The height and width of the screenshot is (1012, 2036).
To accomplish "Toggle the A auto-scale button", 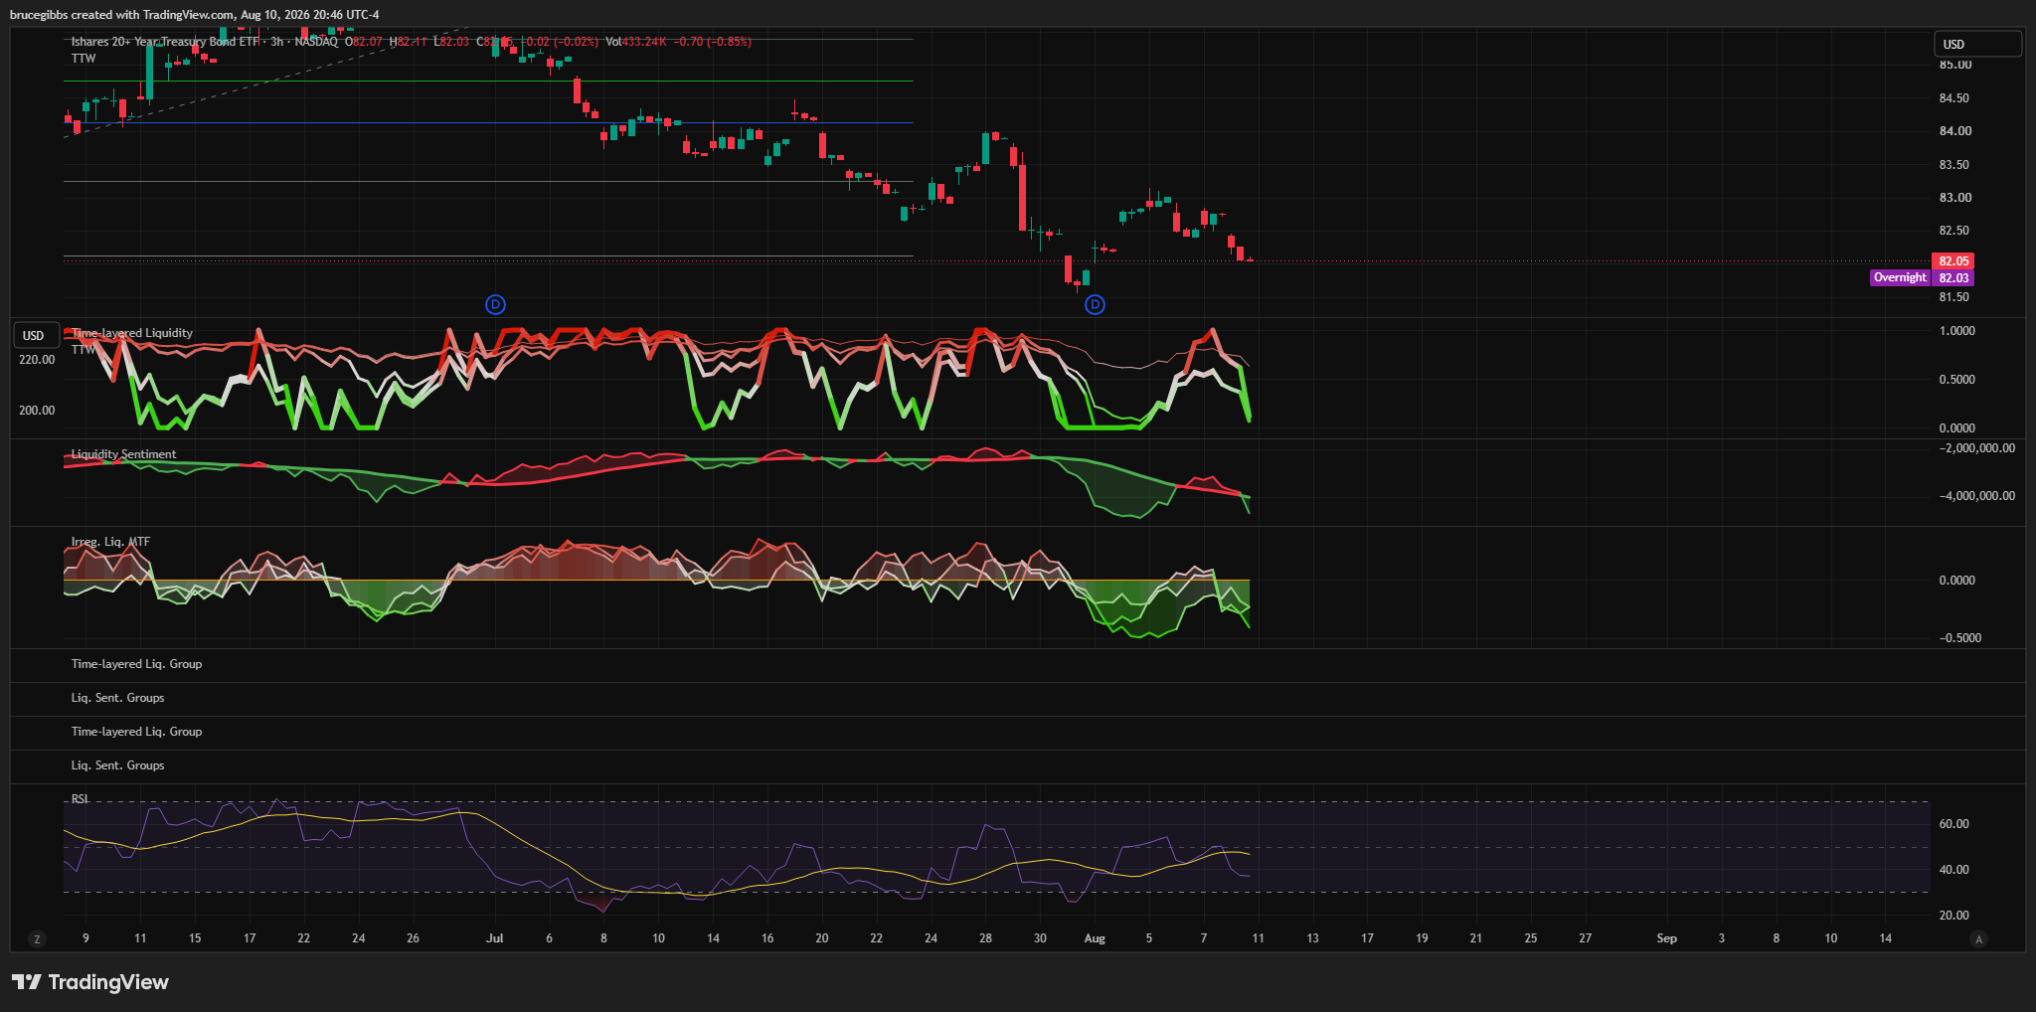I will (x=1979, y=938).
